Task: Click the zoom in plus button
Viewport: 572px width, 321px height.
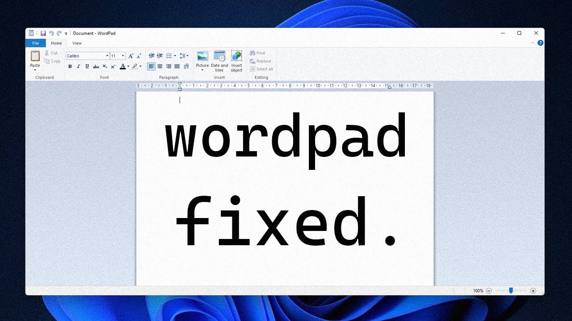Action: click(x=533, y=291)
